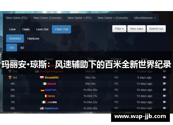The width and height of the screenshot is (173, 125).
Task: Open ShodaN92's player profile
Action: click(52, 78)
